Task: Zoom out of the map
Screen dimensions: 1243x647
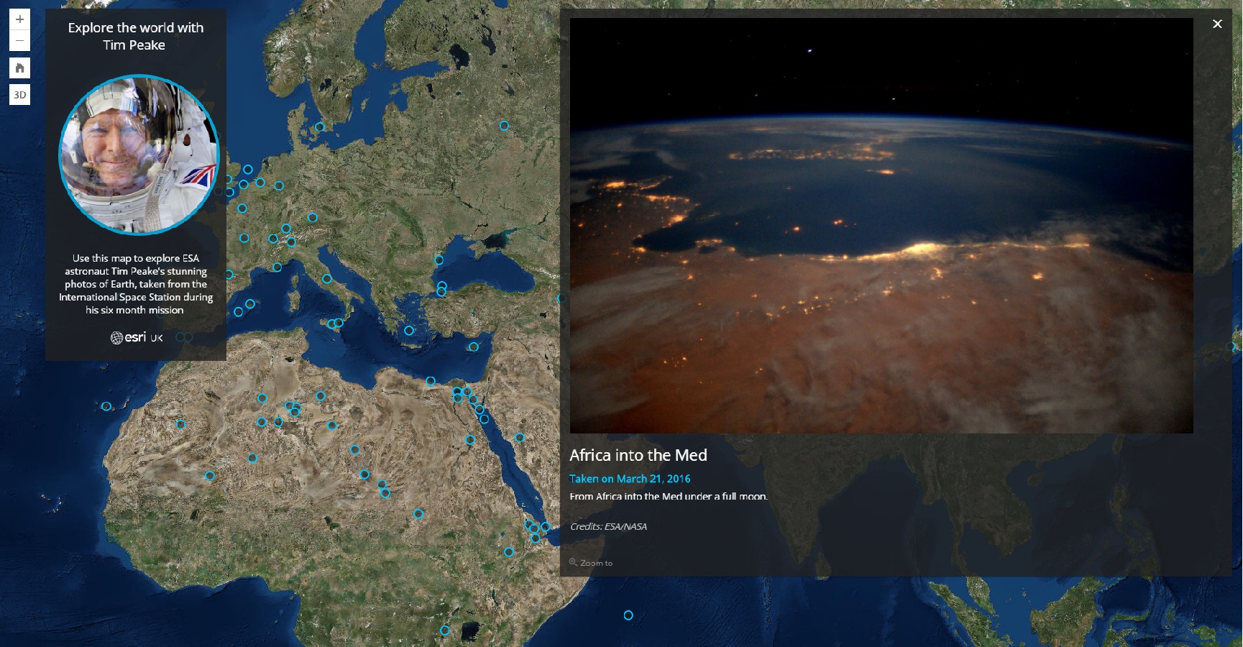Action: pyautogui.click(x=19, y=41)
